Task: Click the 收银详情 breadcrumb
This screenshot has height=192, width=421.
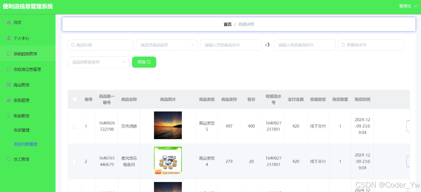Action: click(246, 24)
